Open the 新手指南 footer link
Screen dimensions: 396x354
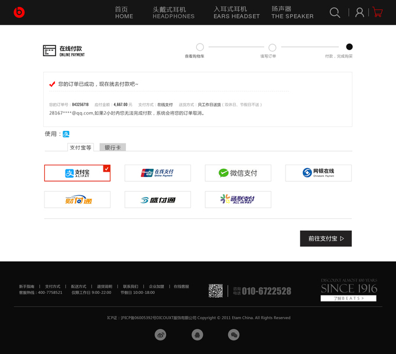pos(27,286)
